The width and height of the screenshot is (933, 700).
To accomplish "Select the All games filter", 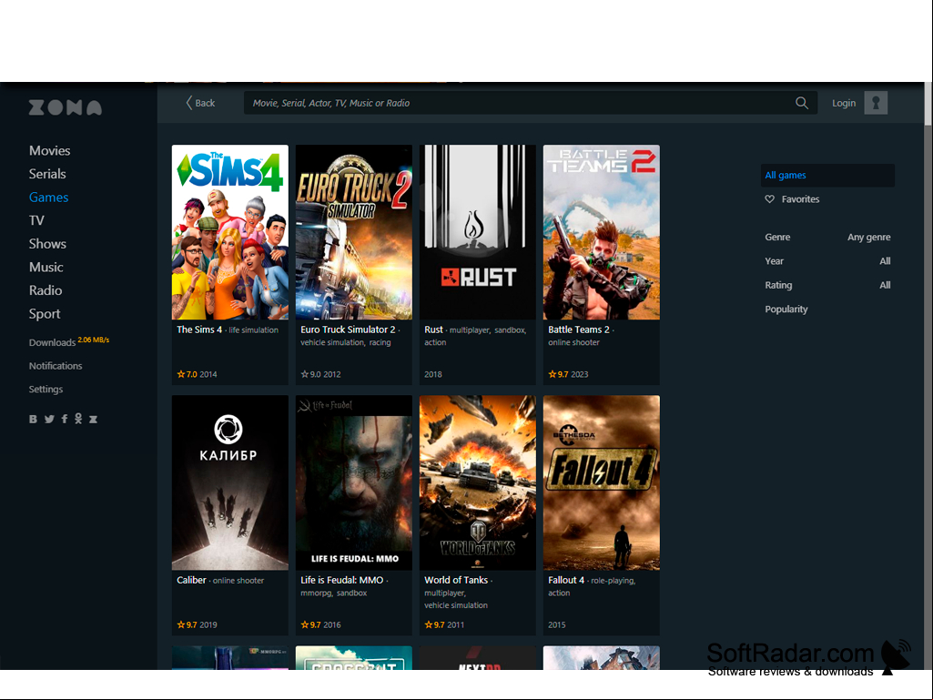I will pos(827,175).
